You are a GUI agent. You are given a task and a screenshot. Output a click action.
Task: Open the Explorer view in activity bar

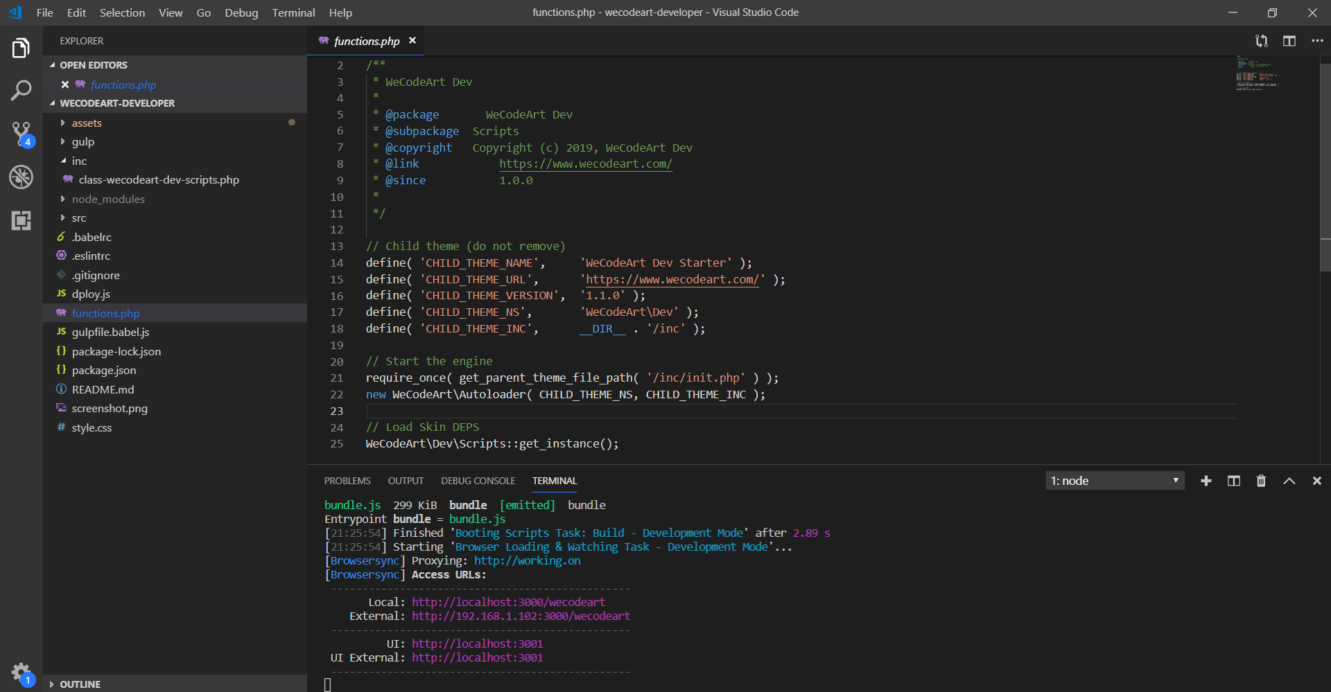pos(21,48)
